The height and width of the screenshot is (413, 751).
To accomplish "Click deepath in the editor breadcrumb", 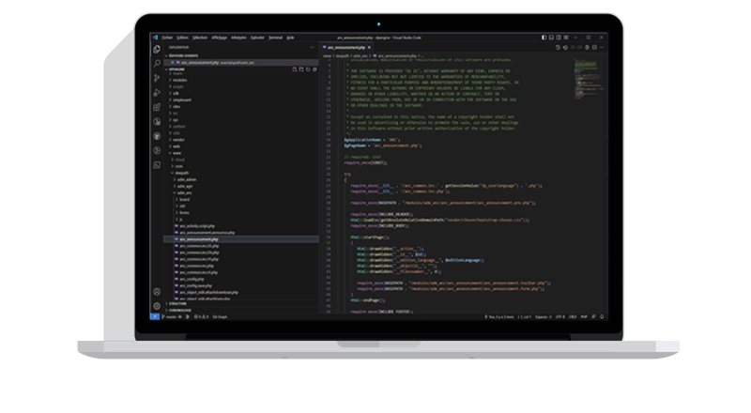I will pos(342,56).
